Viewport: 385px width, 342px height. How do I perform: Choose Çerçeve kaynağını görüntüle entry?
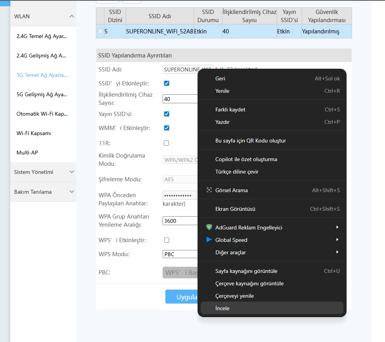pos(272,283)
